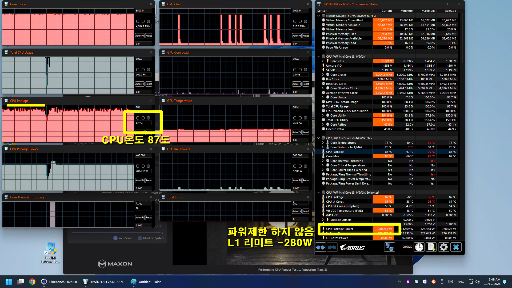
Task: Open the notification bell icon
Action: point(505,282)
